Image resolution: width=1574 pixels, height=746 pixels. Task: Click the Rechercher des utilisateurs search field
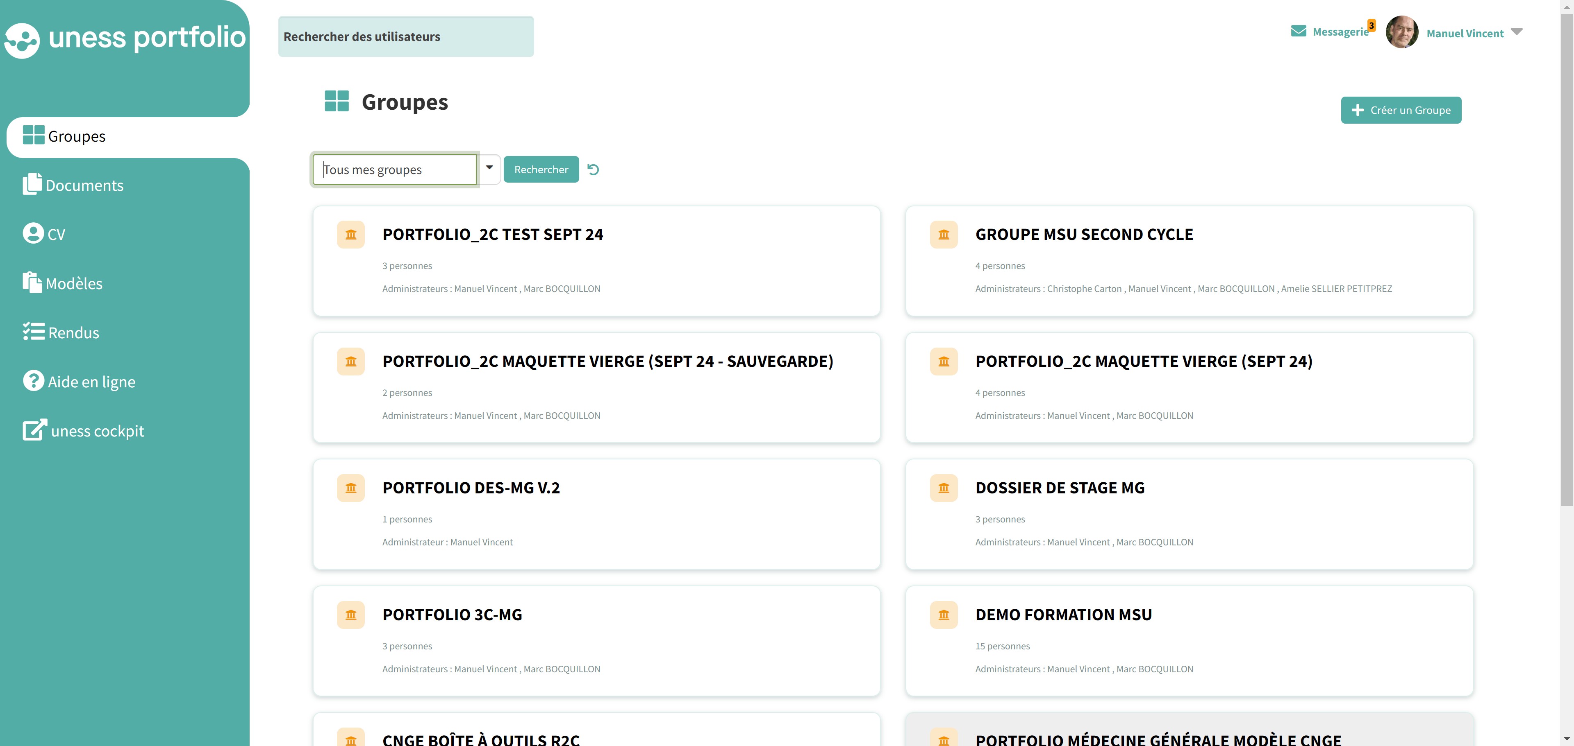pos(406,36)
